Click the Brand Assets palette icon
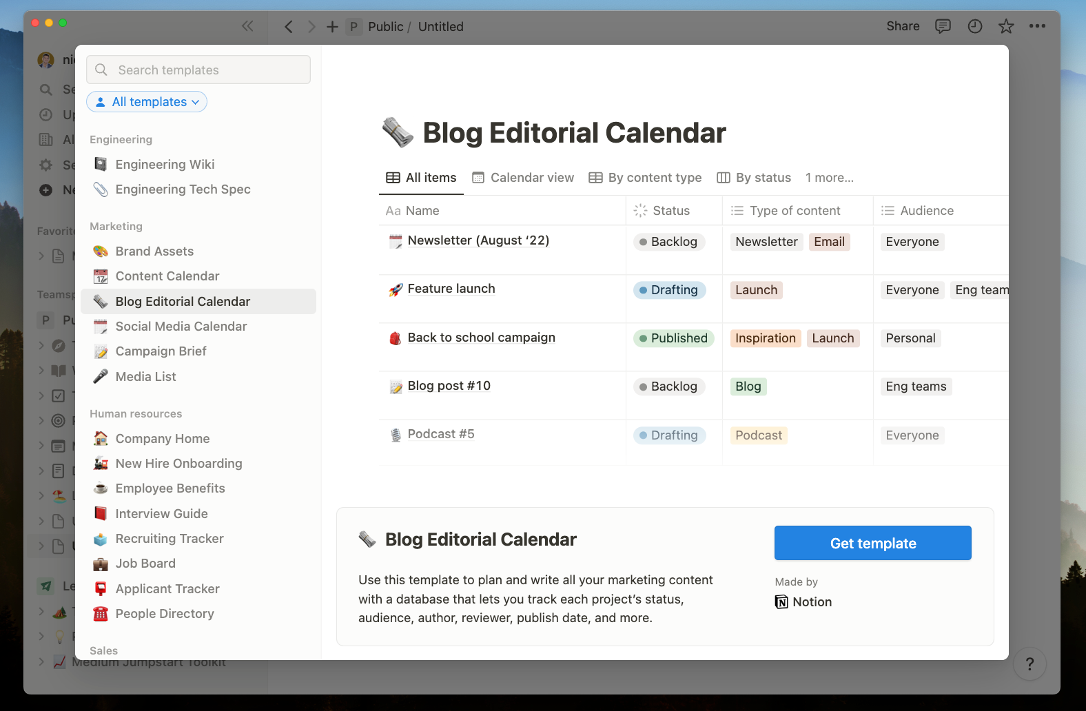 tap(101, 251)
